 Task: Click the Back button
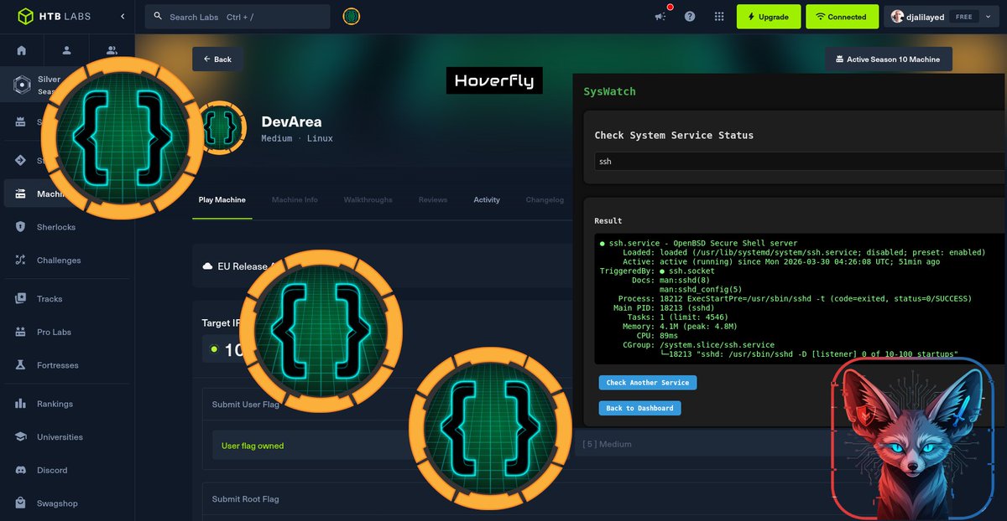pyautogui.click(x=217, y=59)
